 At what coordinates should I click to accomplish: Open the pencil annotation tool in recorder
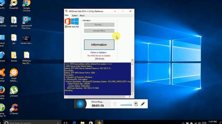click(x=143, y=104)
